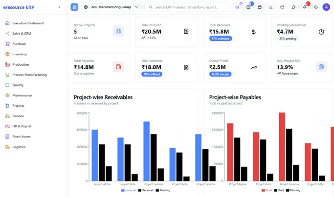Open Sales & CRM module in sidebar
This screenshot has height=197, width=334.
[22, 34]
